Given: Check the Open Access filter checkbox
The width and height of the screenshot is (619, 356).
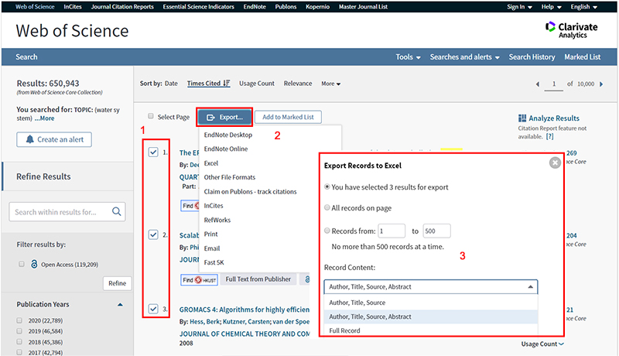Looking at the screenshot, I should click(22, 264).
